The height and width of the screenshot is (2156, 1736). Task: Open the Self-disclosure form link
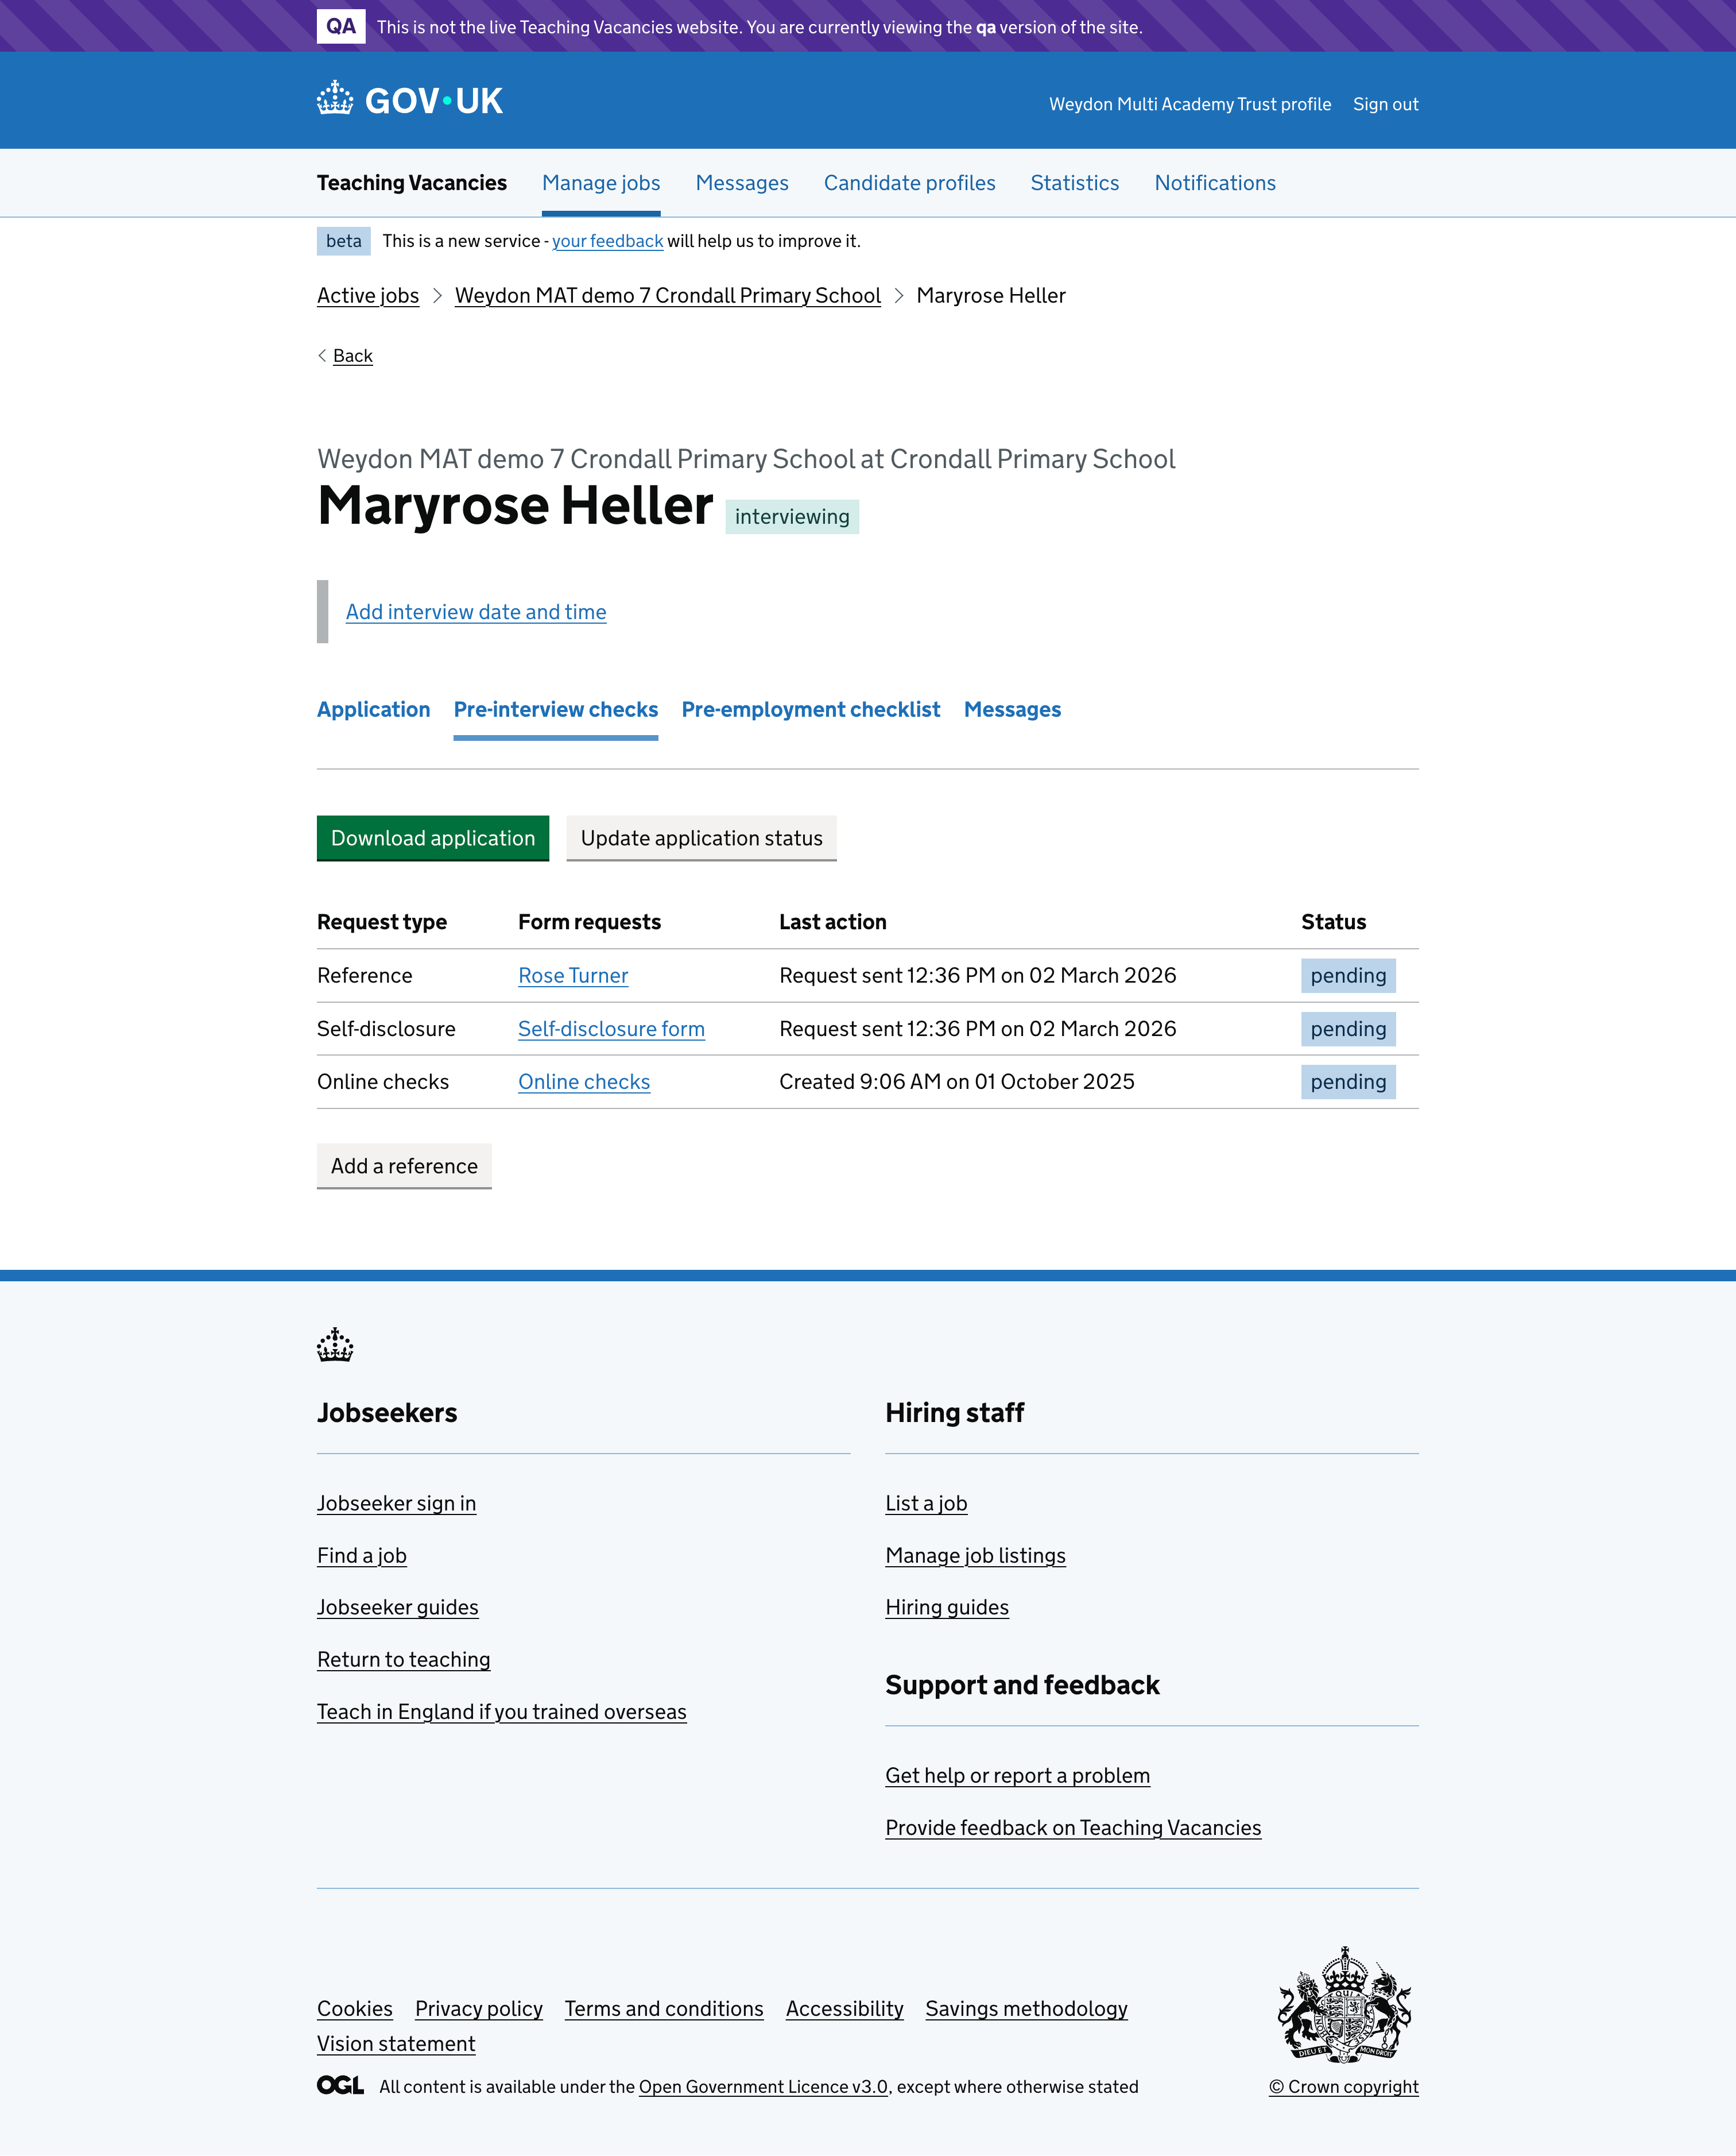click(611, 1029)
